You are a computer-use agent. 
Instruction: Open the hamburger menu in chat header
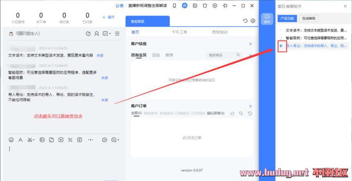(x=117, y=34)
